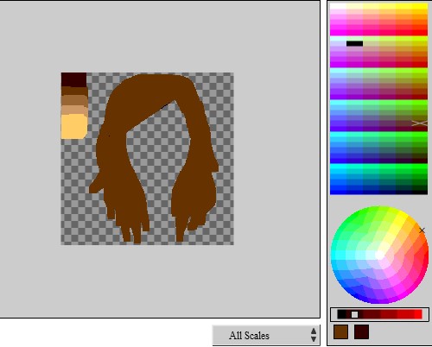Click the black rectangle marker in palette grid

[354, 43]
